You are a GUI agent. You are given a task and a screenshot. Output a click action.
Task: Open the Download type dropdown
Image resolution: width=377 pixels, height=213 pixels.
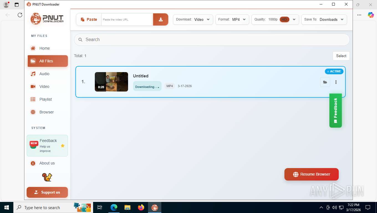pos(193,19)
